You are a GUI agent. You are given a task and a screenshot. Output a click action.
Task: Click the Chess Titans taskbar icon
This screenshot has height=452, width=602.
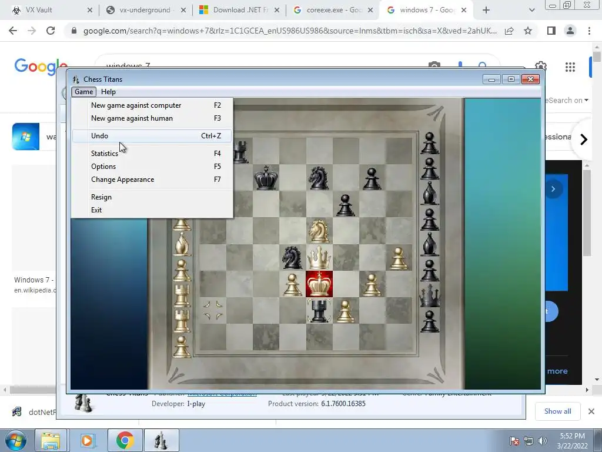(161, 440)
